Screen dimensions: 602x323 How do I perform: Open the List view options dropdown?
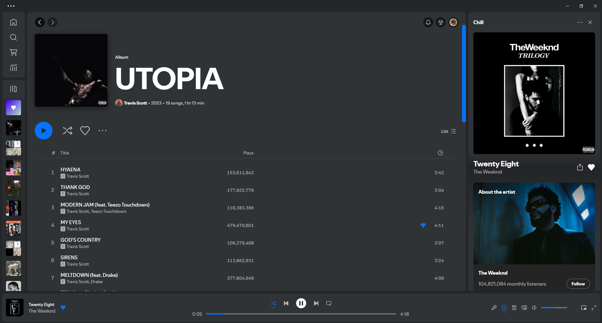tap(448, 131)
